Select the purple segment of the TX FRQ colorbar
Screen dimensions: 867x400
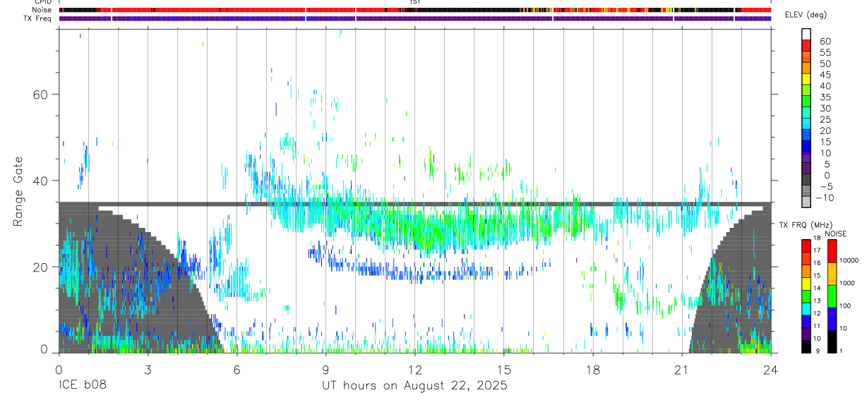click(x=806, y=334)
